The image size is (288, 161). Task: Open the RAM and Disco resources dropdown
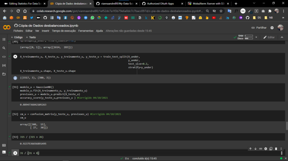coord(256,37)
